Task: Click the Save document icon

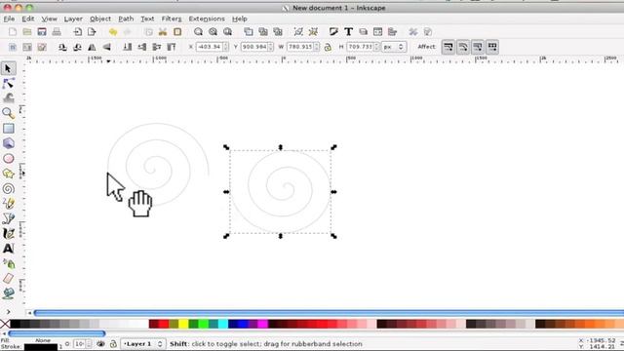Action: pos(42,32)
